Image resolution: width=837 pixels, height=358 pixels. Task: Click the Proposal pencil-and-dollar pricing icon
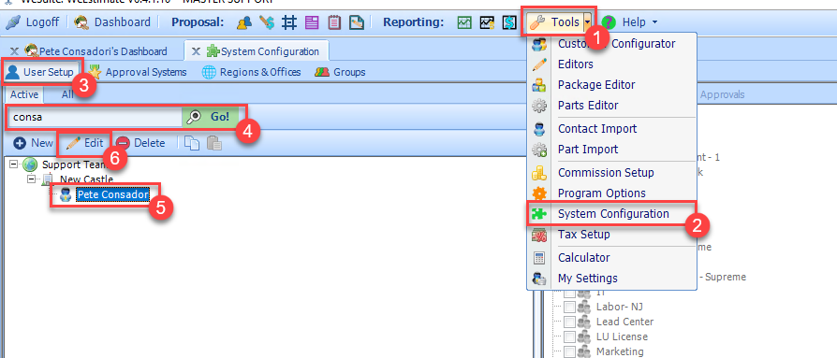pyautogui.click(x=267, y=22)
